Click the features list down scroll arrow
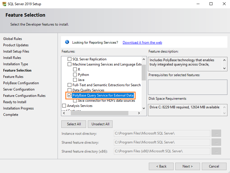230x173 pixels. click(x=144, y=108)
